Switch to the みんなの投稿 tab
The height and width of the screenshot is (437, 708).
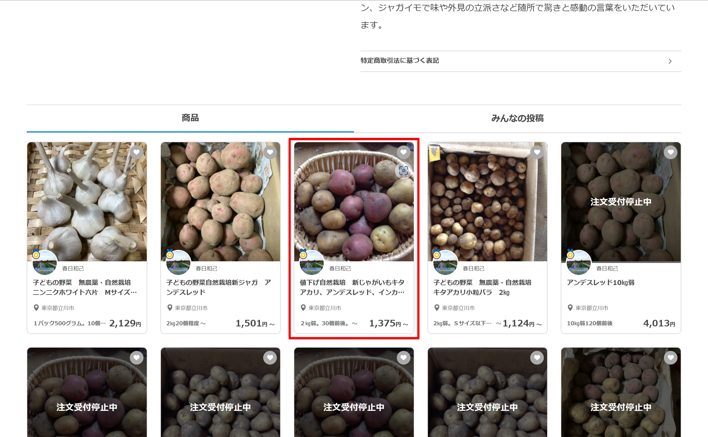(517, 118)
